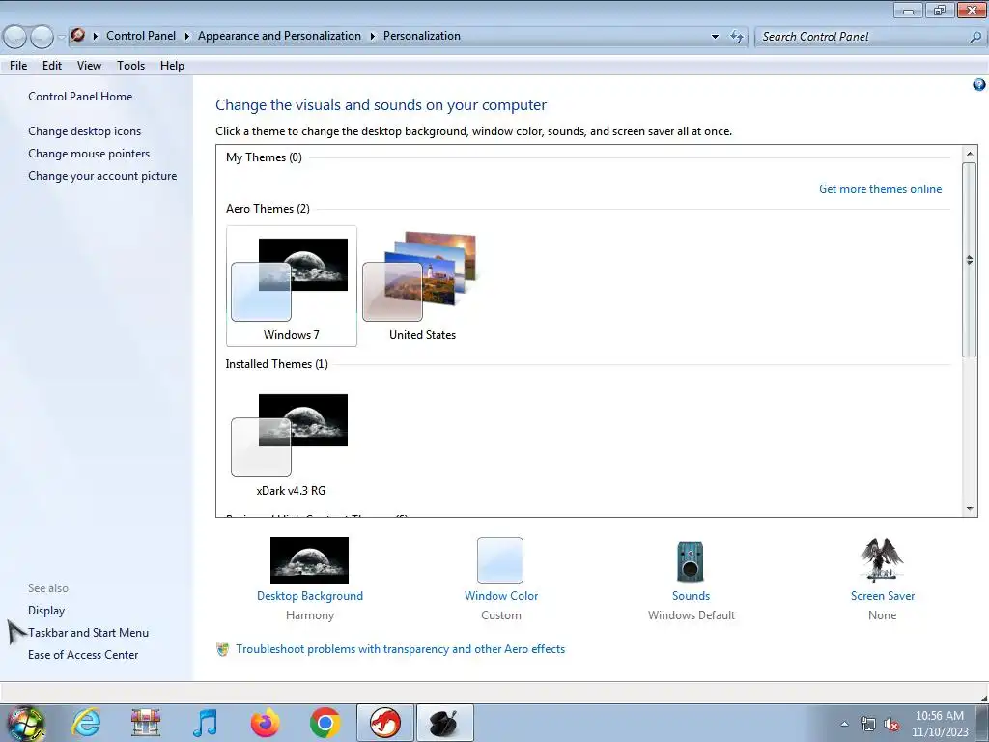Open the Help question mark icon
Image resolution: width=989 pixels, height=742 pixels.
[979, 85]
